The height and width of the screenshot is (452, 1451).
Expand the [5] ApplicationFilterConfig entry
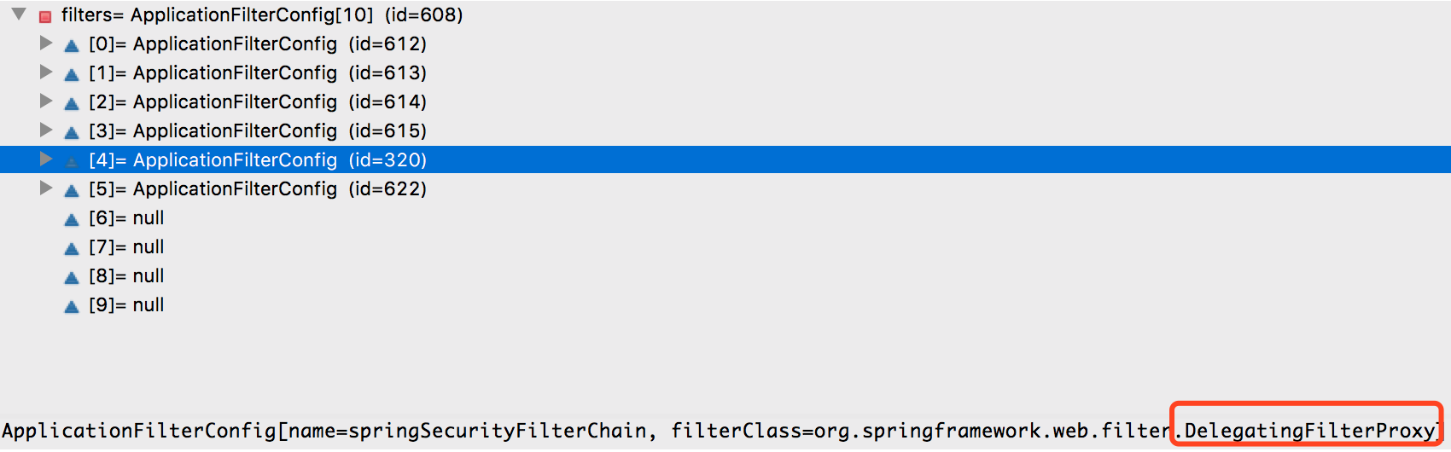[x=46, y=188]
